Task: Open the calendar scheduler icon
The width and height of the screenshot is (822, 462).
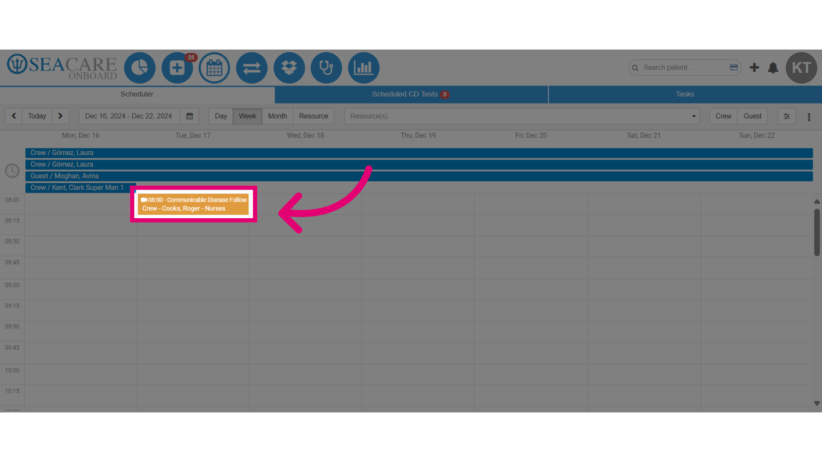Action: click(x=214, y=68)
